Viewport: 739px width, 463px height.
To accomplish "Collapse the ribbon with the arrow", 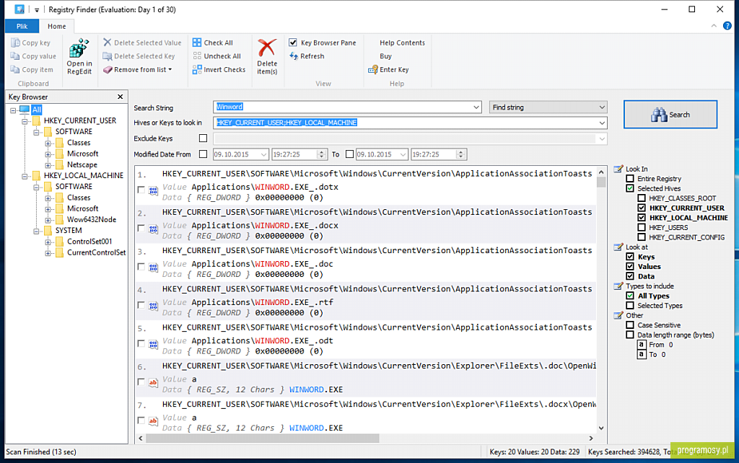I will [x=714, y=26].
